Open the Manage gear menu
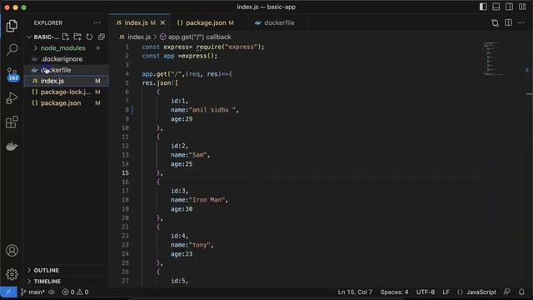The height and width of the screenshot is (300, 533). [12, 274]
